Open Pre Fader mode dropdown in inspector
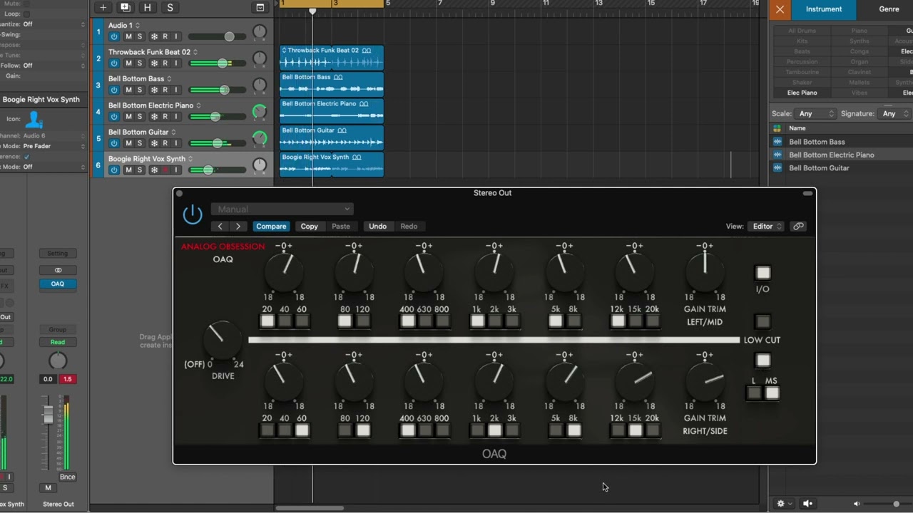 53,146
